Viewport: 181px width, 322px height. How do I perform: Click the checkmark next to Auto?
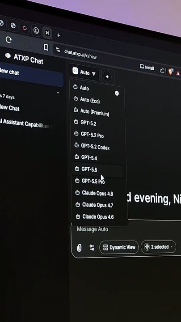[117, 93]
